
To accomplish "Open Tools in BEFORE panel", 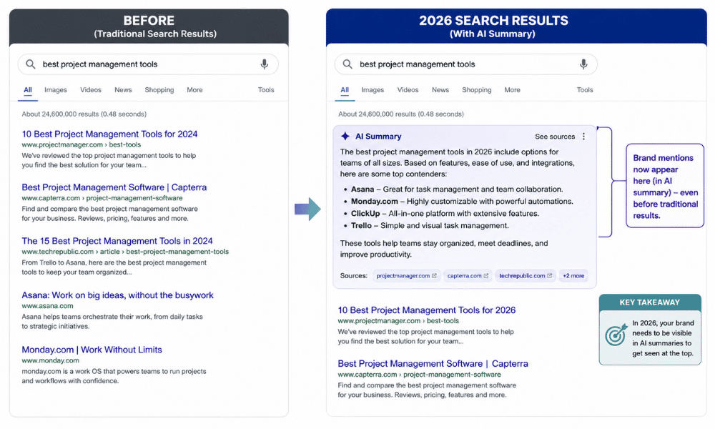I will 266,90.
